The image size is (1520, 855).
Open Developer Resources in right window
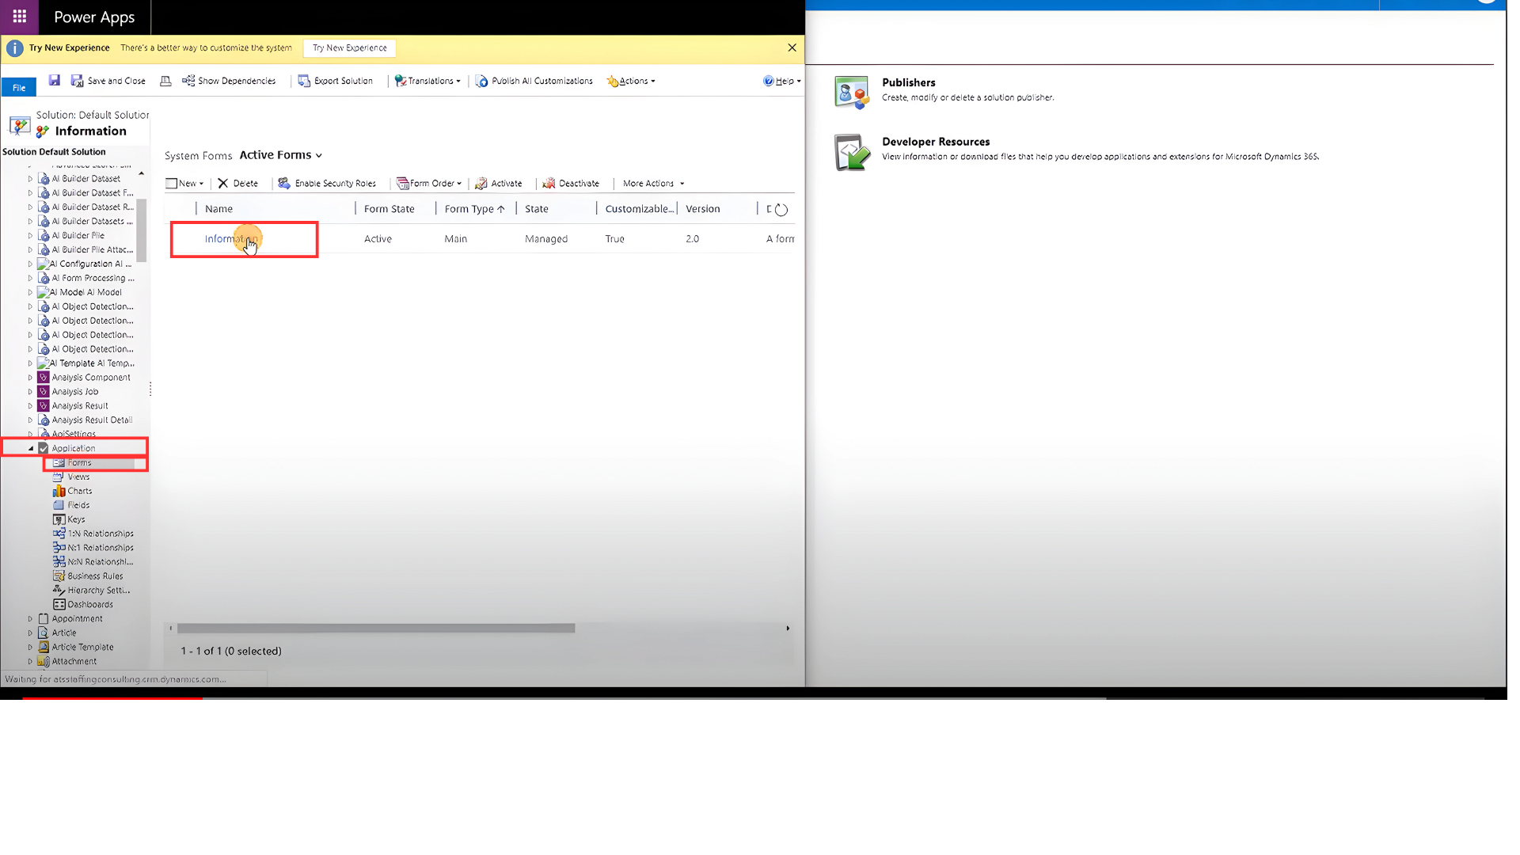(936, 142)
